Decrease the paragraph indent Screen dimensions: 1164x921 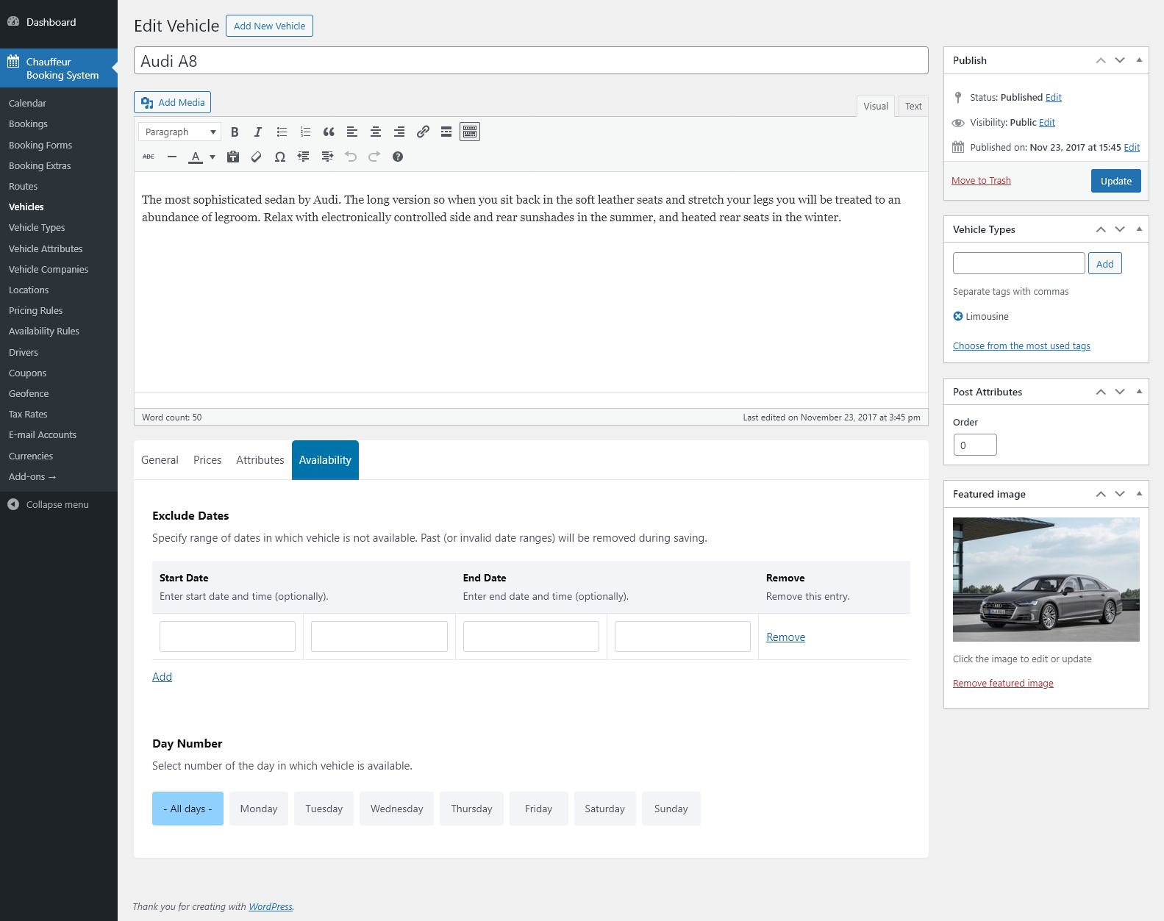click(304, 157)
